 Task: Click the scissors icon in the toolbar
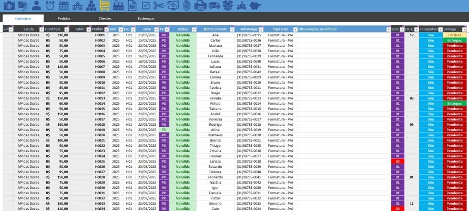[159, 6]
